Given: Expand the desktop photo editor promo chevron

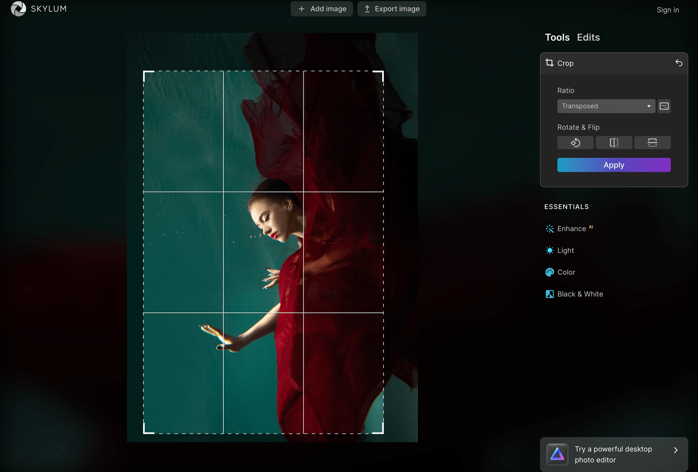Looking at the screenshot, I should pos(675,450).
